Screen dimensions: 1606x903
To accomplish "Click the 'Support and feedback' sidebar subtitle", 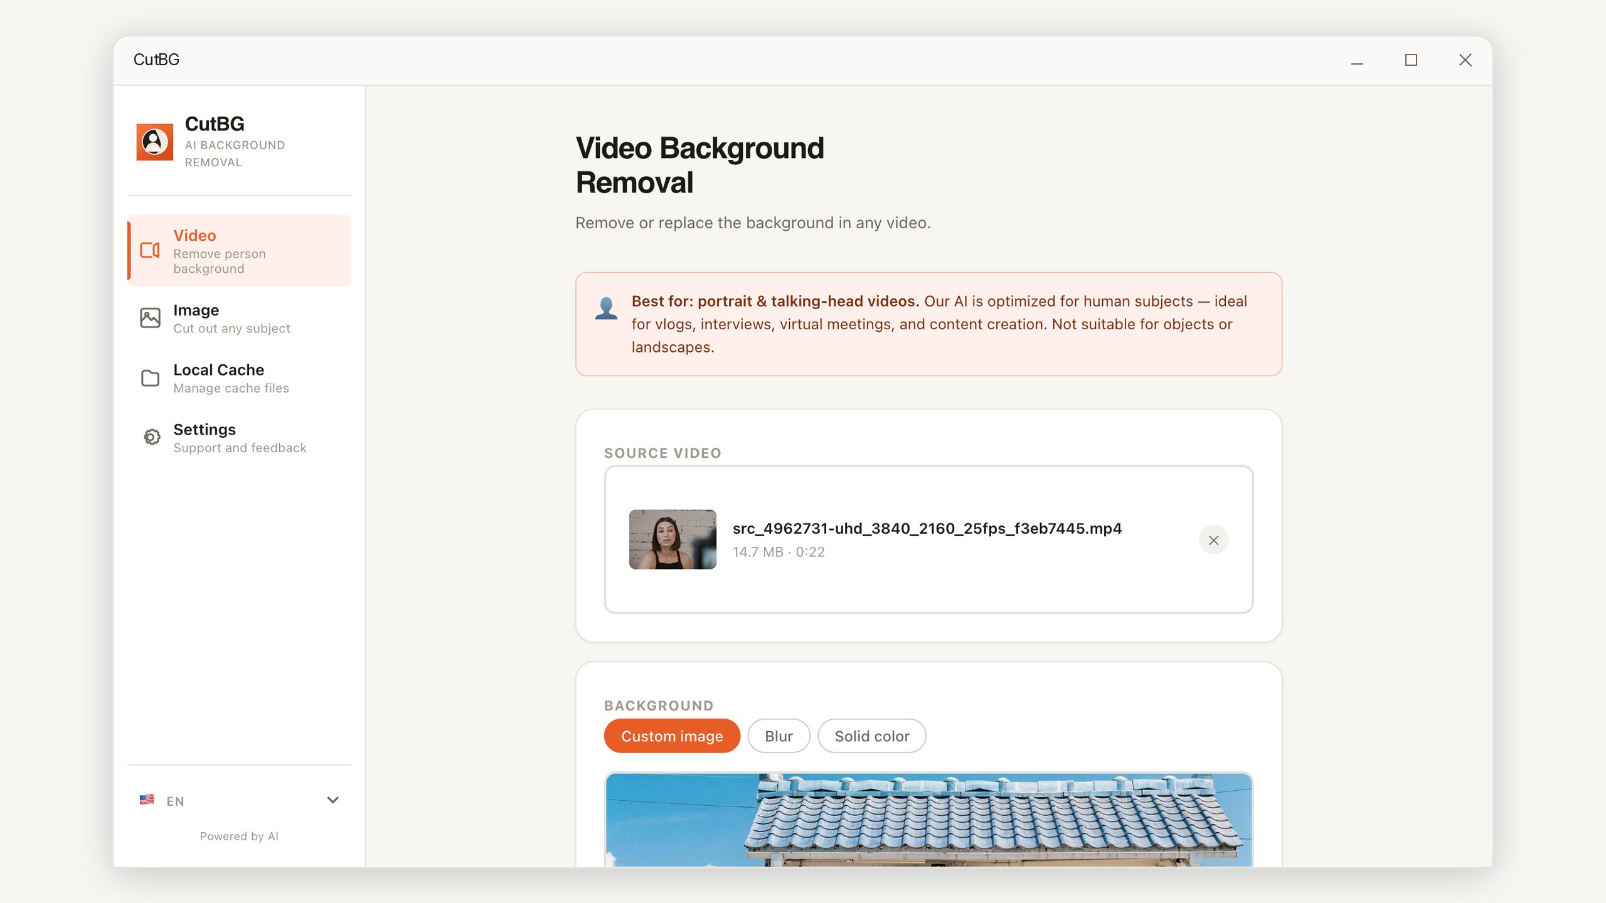I will tap(240, 448).
